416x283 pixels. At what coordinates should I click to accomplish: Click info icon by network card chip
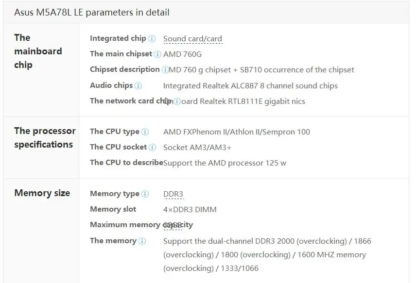(177, 101)
